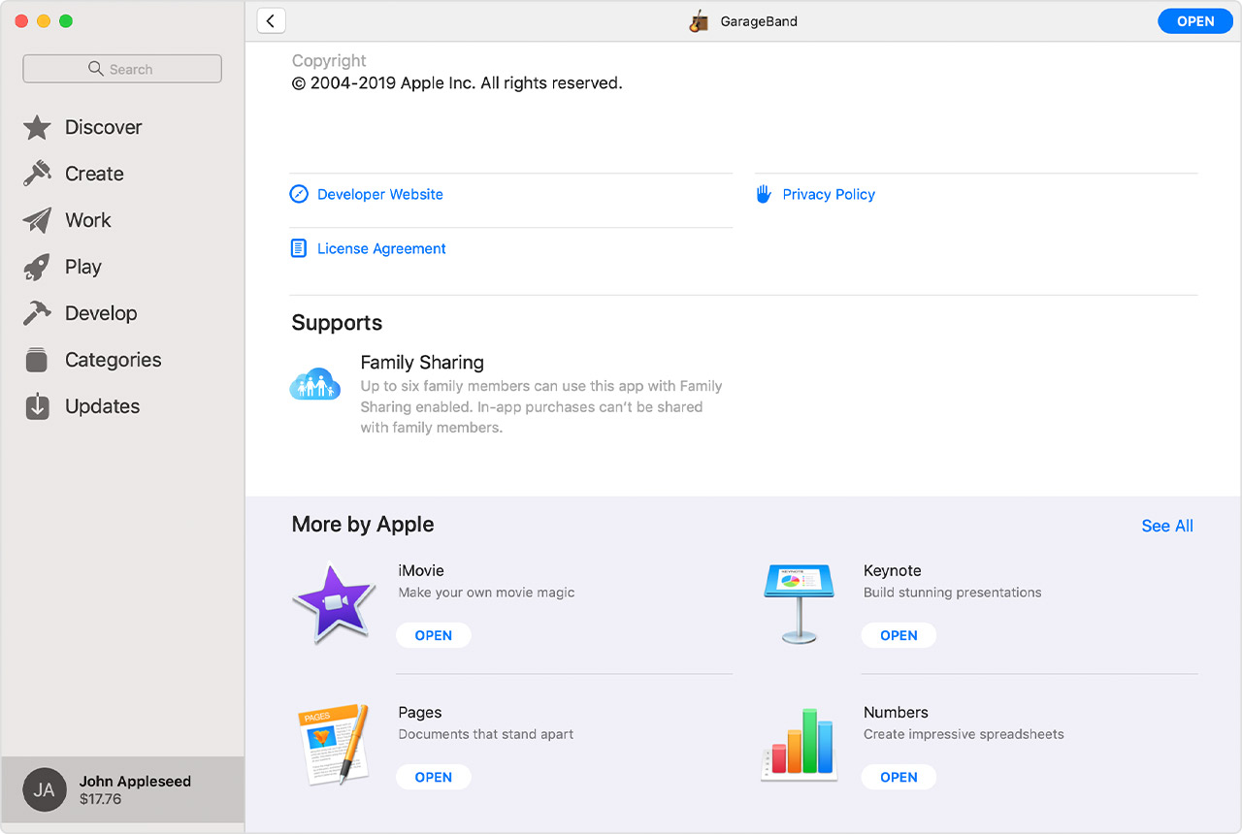Click OPEN button under Numbers
Viewport: 1242px width, 834px height.
tap(899, 777)
